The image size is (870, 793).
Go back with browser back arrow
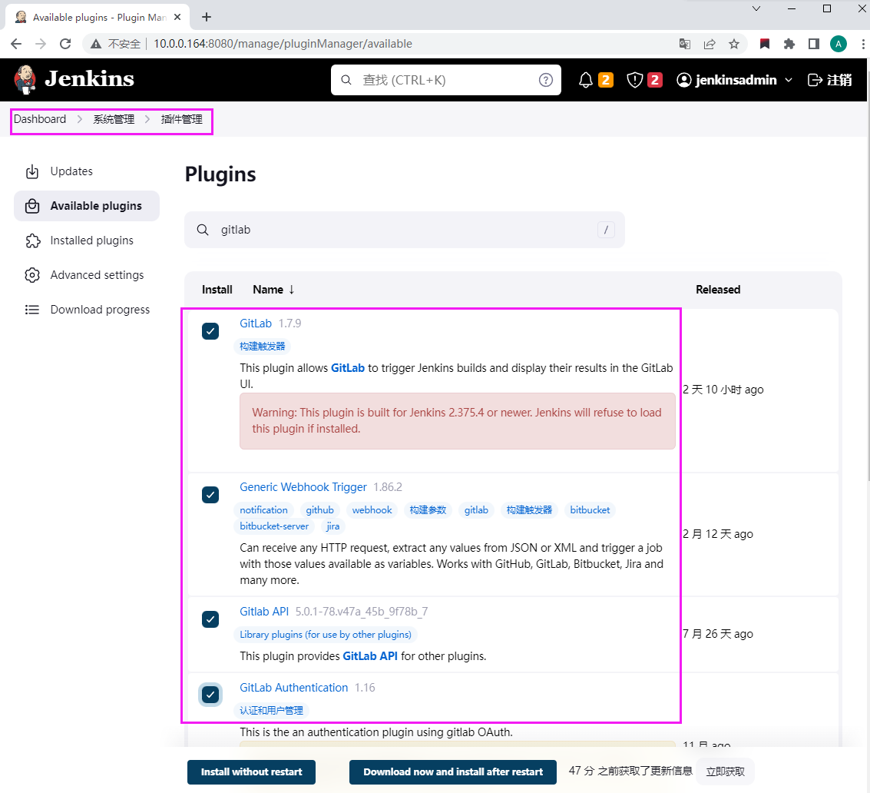click(16, 44)
